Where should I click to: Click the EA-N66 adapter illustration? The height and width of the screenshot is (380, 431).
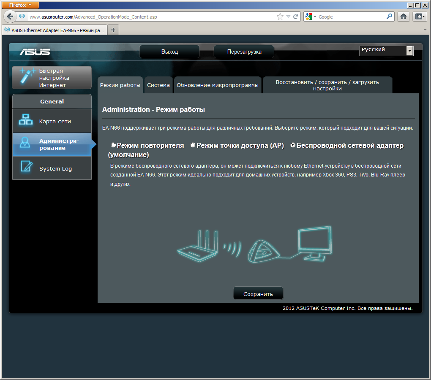tap(263, 251)
